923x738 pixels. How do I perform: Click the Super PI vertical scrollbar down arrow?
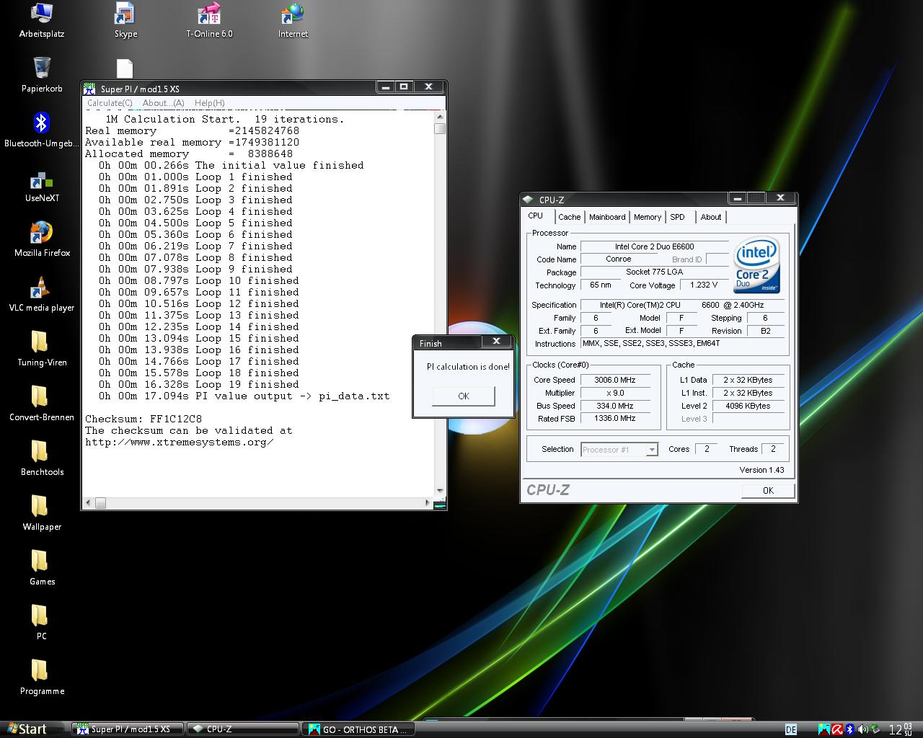439,491
